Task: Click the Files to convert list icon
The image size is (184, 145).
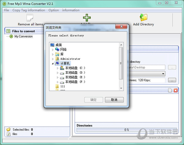Action: 9,31
